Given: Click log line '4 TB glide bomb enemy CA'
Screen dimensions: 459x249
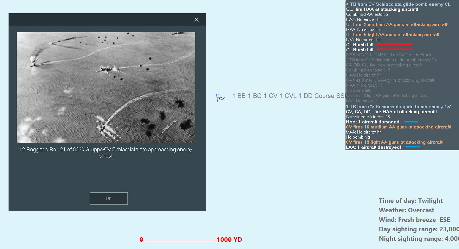Looking at the screenshot, I should click(x=391, y=60).
